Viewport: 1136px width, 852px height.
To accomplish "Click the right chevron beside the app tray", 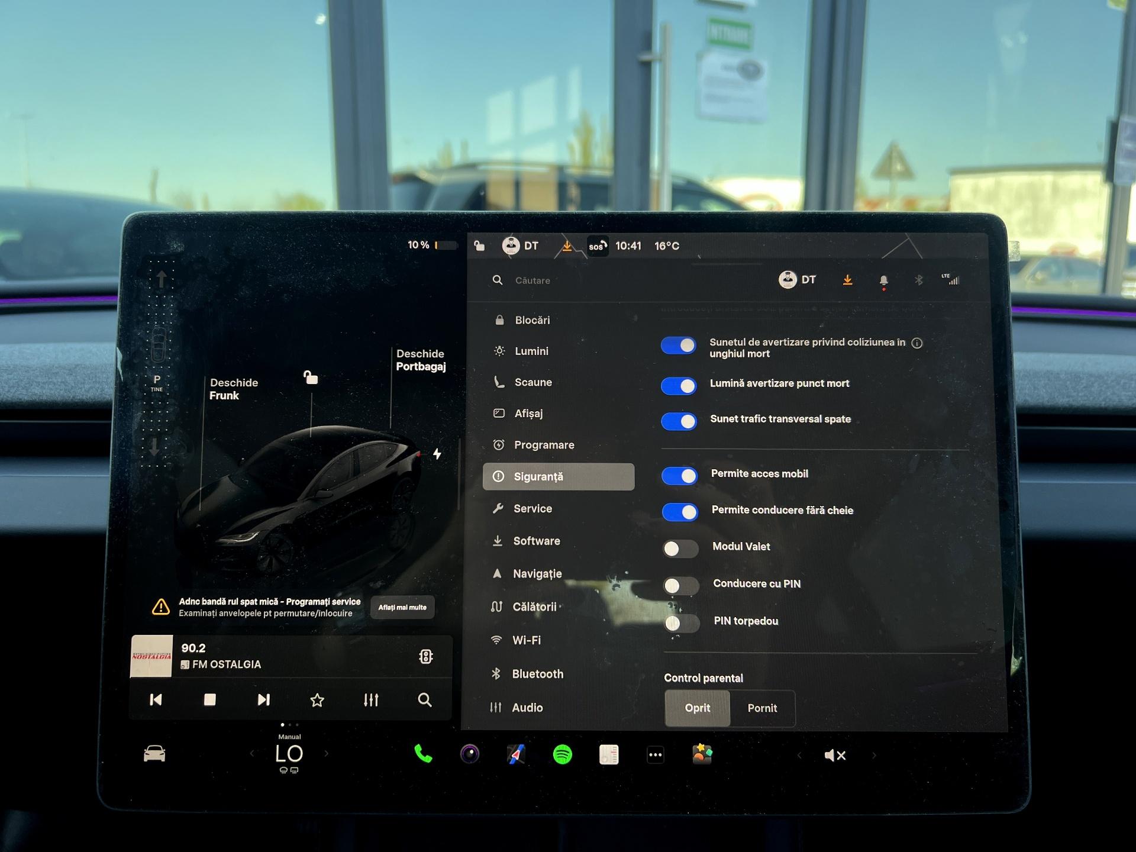I will tap(874, 755).
